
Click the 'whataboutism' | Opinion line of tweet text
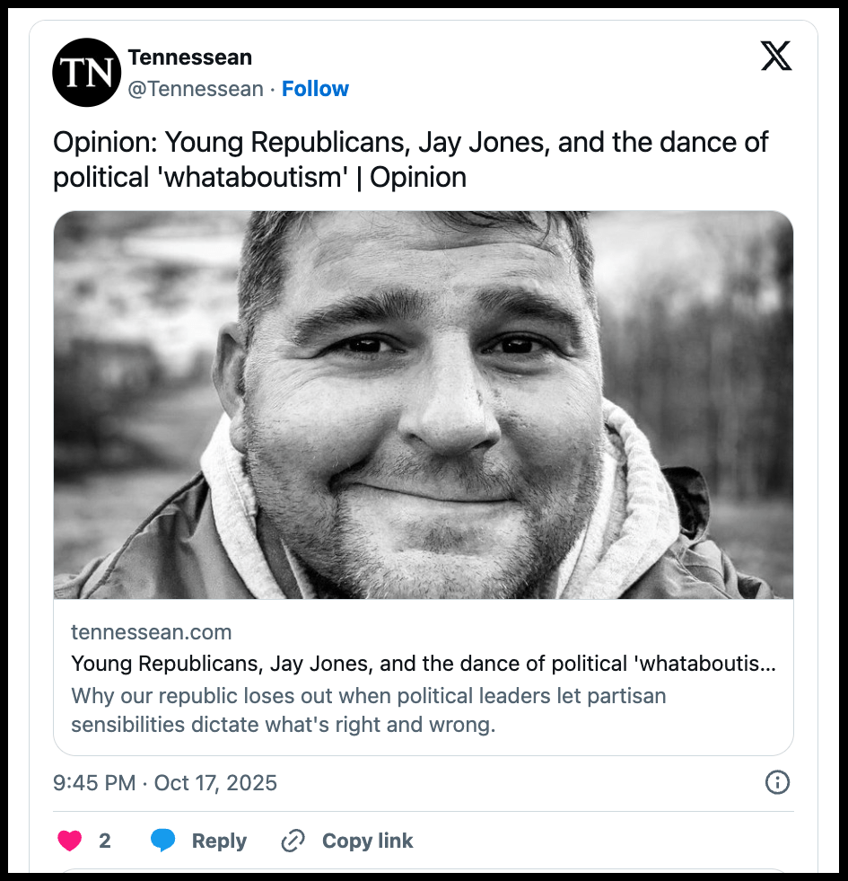point(259,177)
